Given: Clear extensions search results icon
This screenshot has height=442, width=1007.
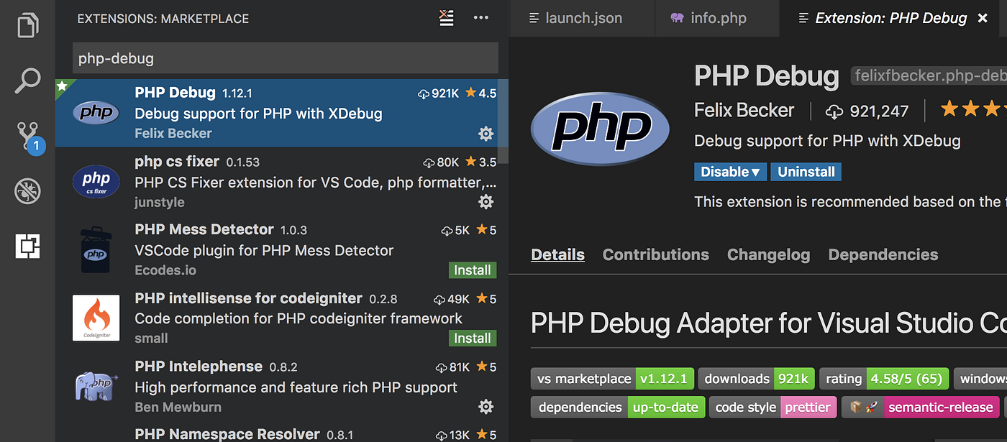Looking at the screenshot, I should point(447,19).
